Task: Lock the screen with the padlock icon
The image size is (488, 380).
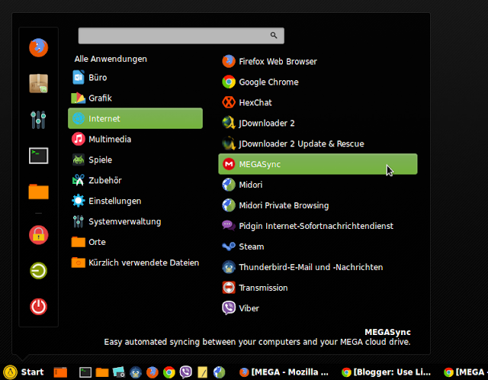Action: [x=38, y=235]
